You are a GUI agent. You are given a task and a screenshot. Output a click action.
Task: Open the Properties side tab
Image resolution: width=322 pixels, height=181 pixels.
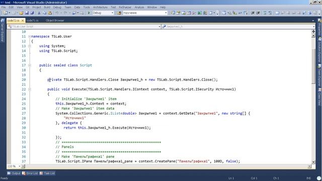tap(319, 27)
